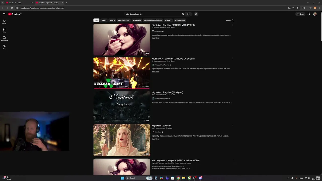322x181 pixels.
Task: Open options for the Mix - Nightwish result
Action: coord(234,160)
